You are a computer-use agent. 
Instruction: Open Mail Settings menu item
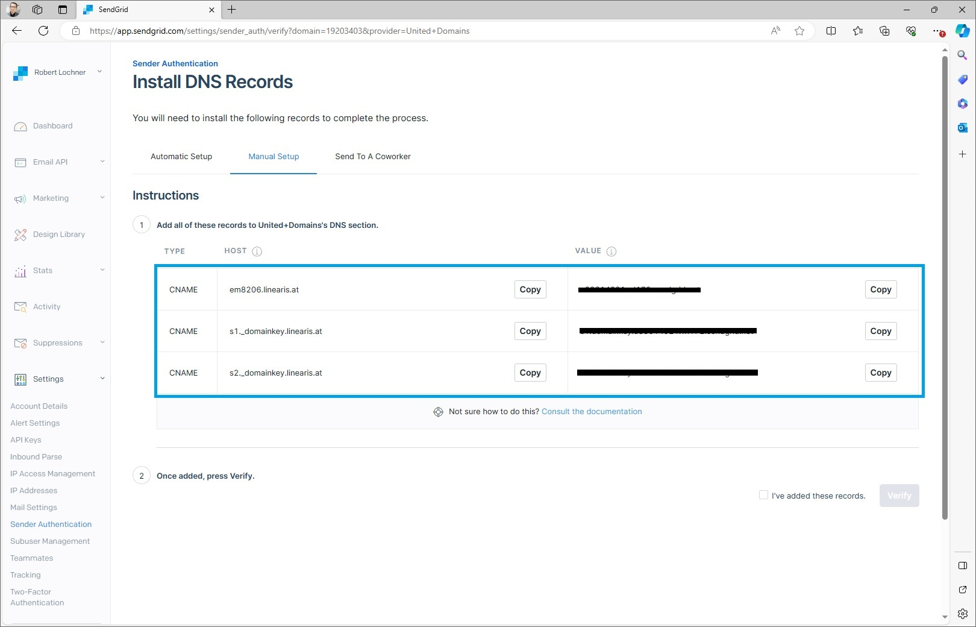click(x=34, y=508)
